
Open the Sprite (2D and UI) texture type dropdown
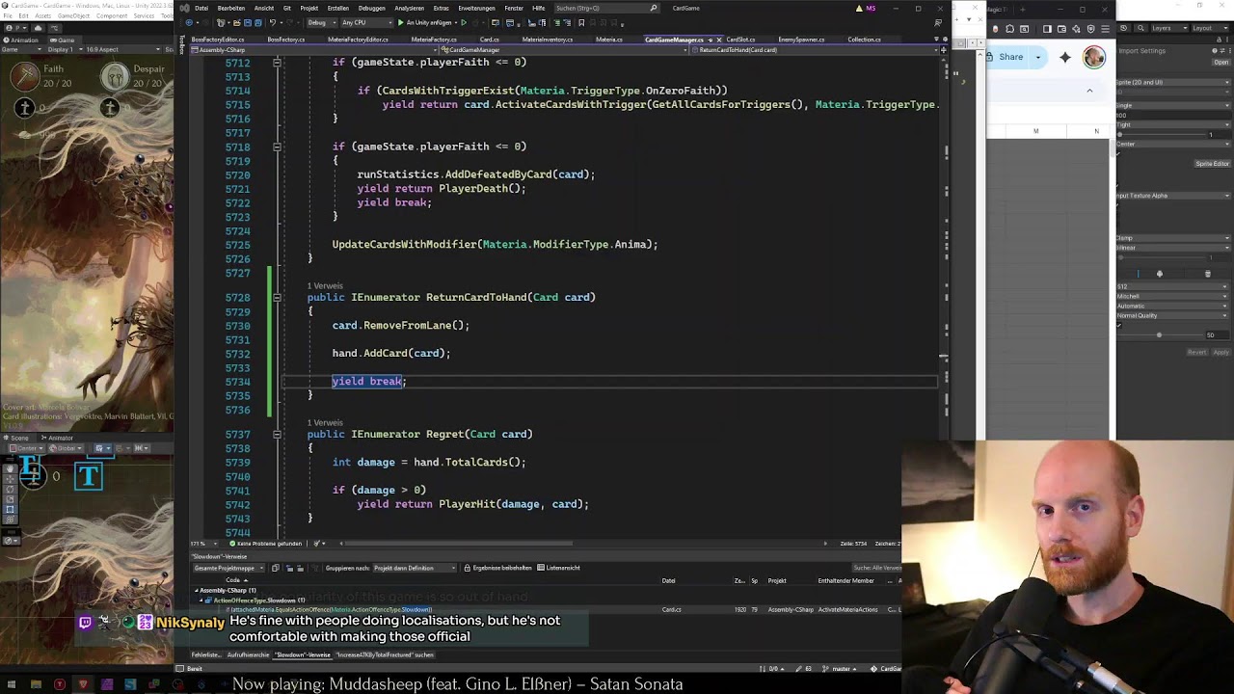pyautogui.click(x=1173, y=82)
